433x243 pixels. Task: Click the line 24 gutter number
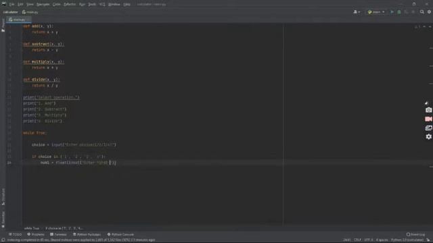[x=9, y=163]
